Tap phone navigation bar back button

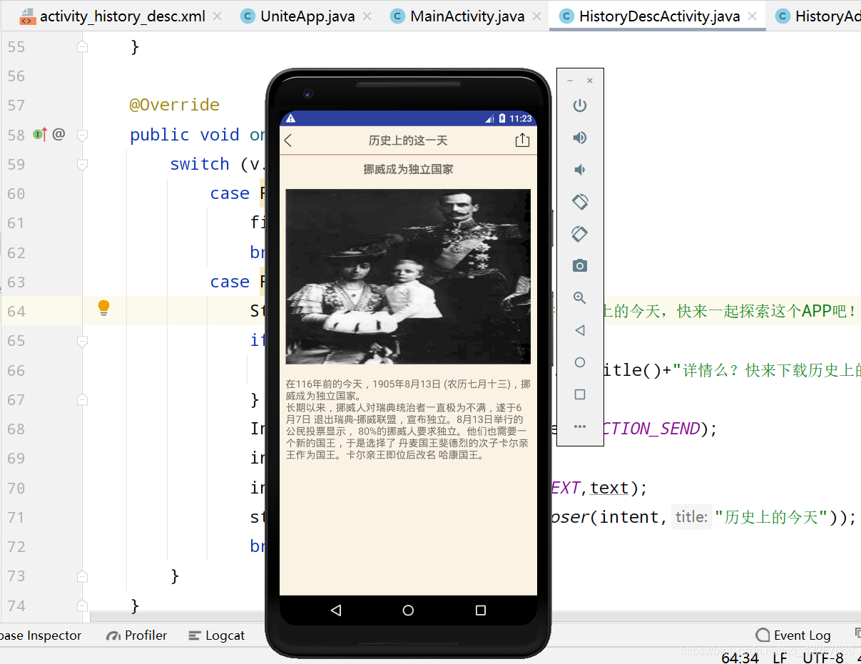click(336, 611)
